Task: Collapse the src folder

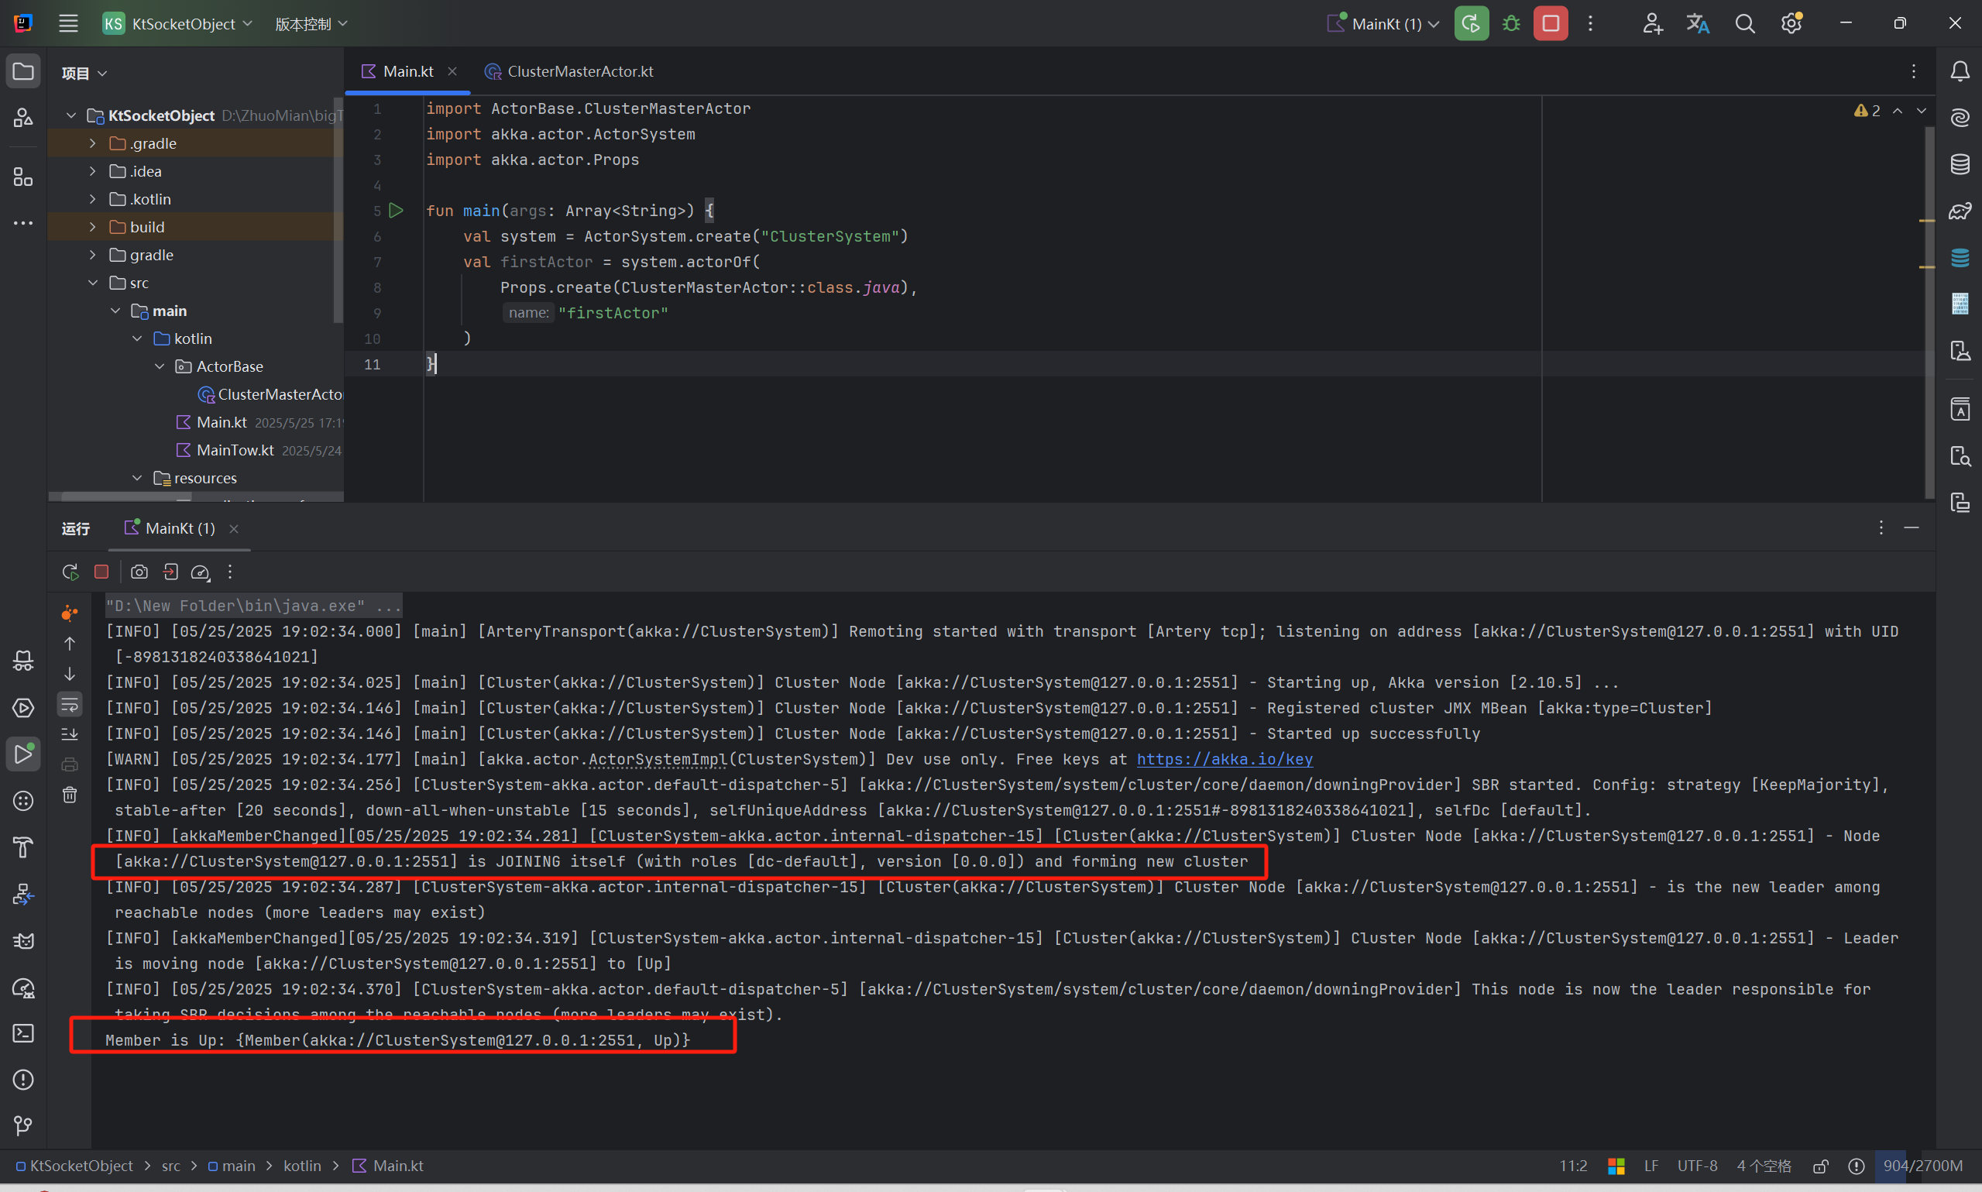Action: coord(92,283)
